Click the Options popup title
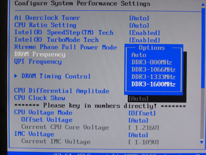The image size is (206, 155). click(x=152, y=48)
